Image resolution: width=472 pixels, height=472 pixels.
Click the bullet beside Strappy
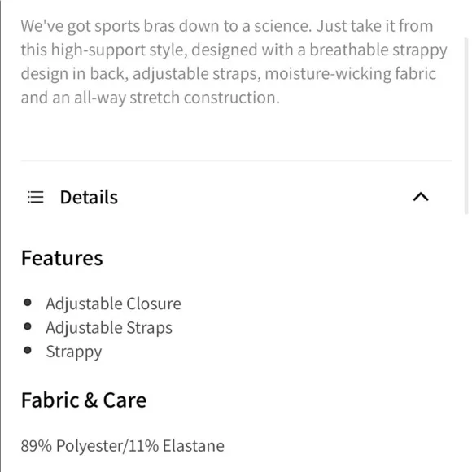[x=28, y=350]
